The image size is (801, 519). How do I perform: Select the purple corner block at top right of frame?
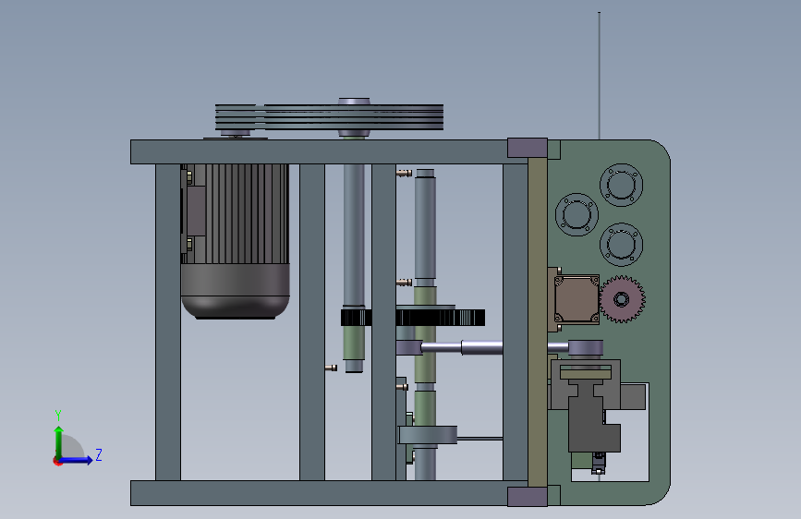click(x=528, y=148)
